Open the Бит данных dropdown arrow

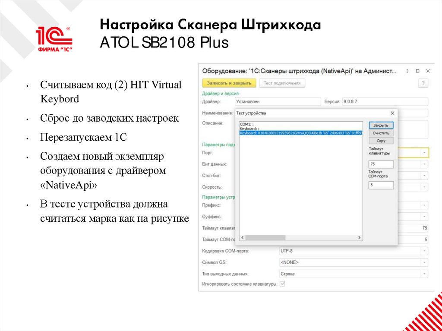coord(425,164)
